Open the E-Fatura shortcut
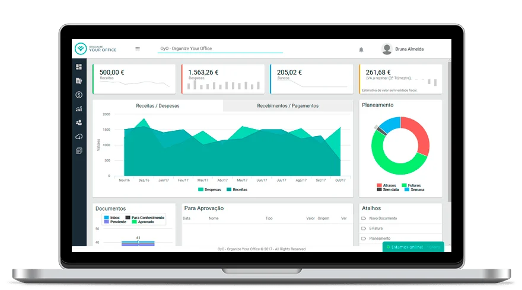This screenshot has height=290, width=522. pos(376,228)
